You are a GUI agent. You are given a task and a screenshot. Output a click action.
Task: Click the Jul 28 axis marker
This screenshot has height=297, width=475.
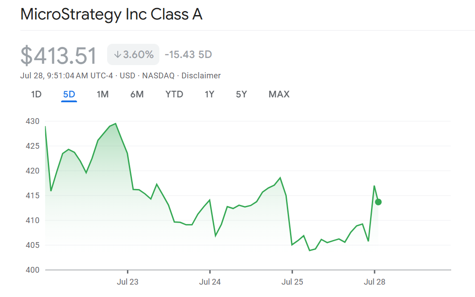click(x=375, y=282)
